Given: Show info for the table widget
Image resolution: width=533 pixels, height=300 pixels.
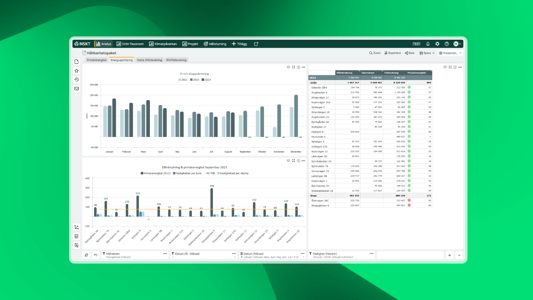Looking at the screenshot, I should (x=455, y=67).
